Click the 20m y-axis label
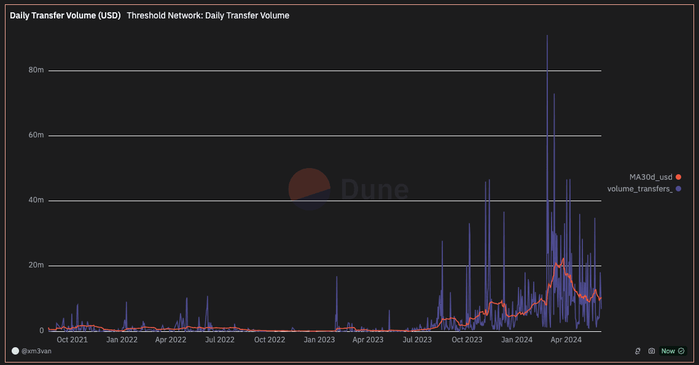This screenshot has width=699, height=365. point(36,266)
